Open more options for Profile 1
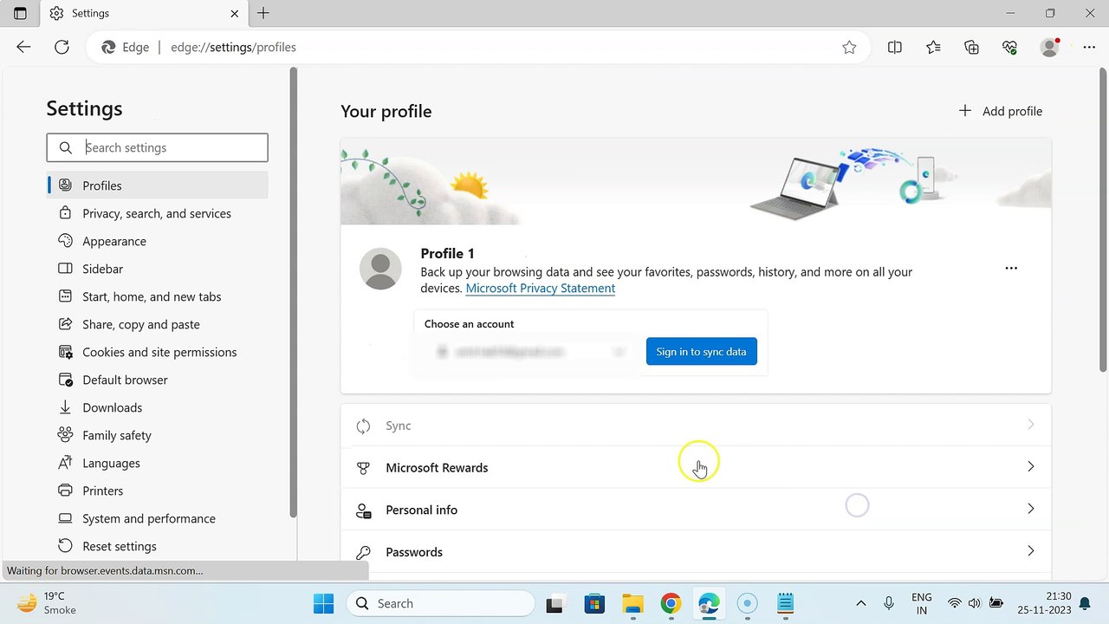This screenshot has height=624, width=1109. (x=1011, y=269)
